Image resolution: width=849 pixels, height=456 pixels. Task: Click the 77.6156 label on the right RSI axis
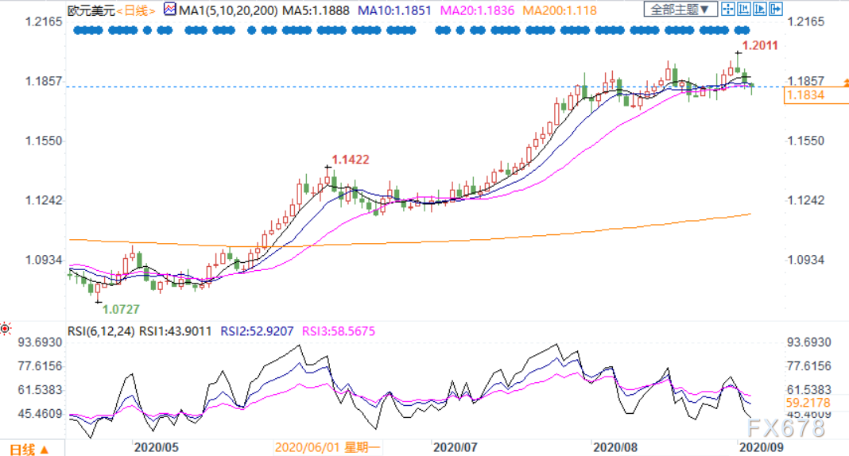coord(808,366)
